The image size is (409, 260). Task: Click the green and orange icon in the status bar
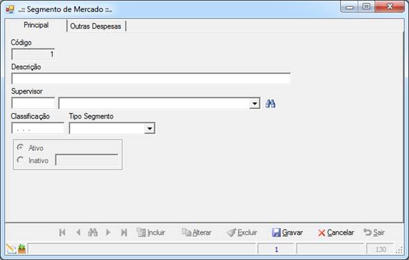(22, 249)
